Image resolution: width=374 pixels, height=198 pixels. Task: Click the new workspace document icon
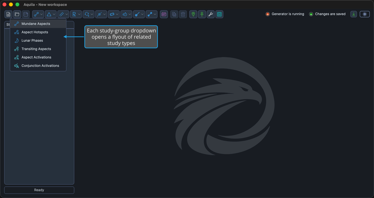coord(8,14)
